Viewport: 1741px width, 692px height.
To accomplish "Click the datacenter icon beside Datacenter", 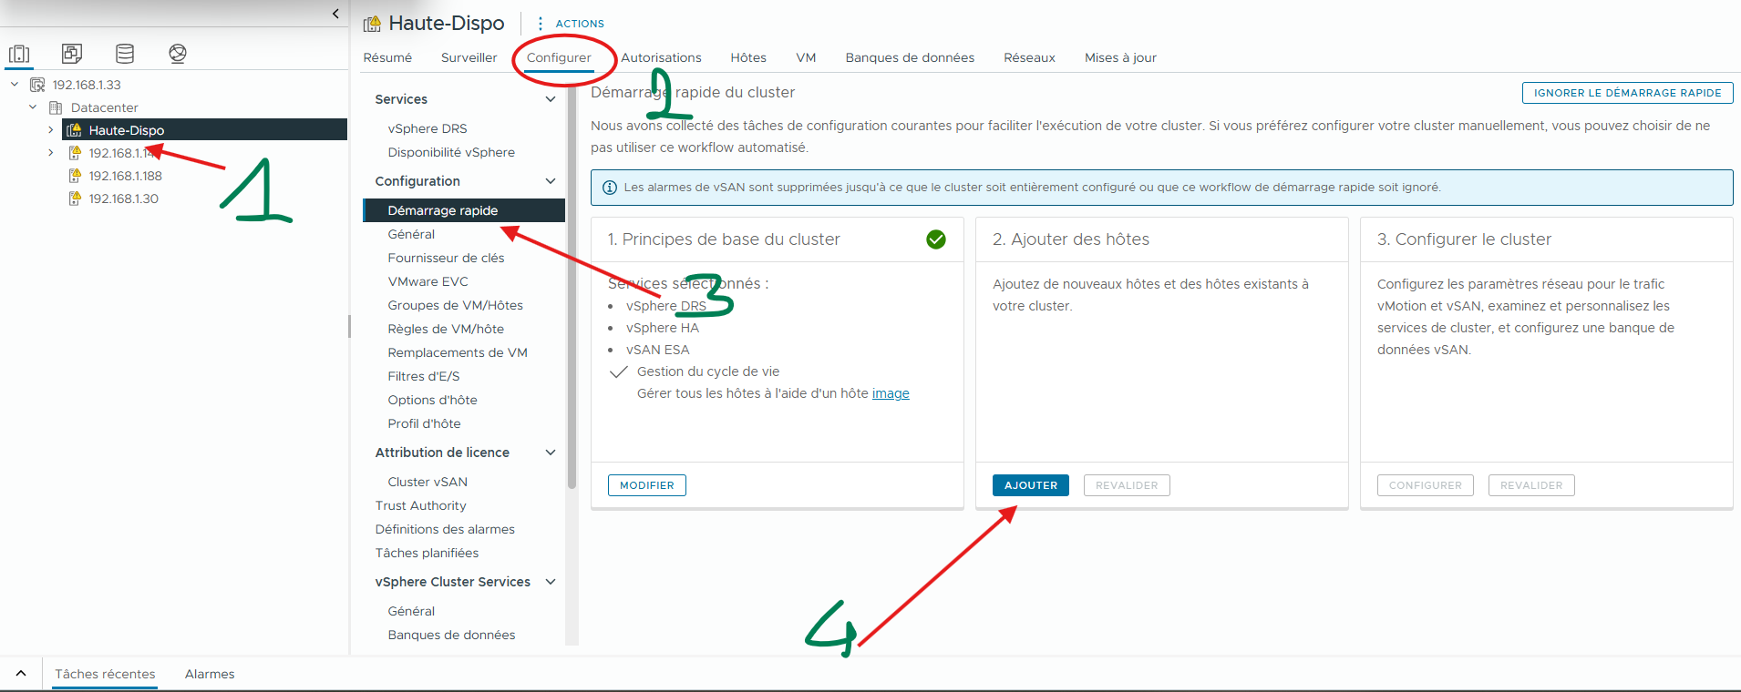I will point(56,107).
